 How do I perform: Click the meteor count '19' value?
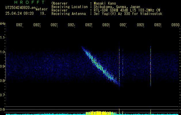click(43, 14)
